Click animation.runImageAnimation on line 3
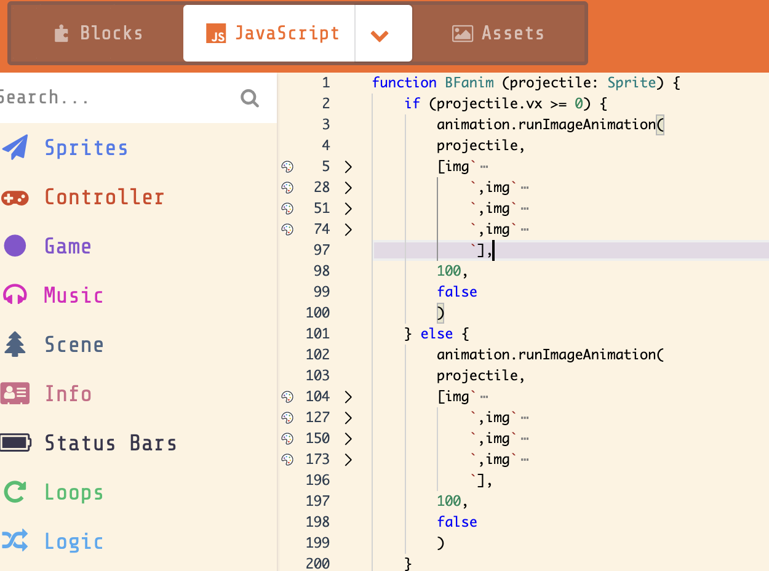Image resolution: width=769 pixels, height=571 pixels. (547, 125)
